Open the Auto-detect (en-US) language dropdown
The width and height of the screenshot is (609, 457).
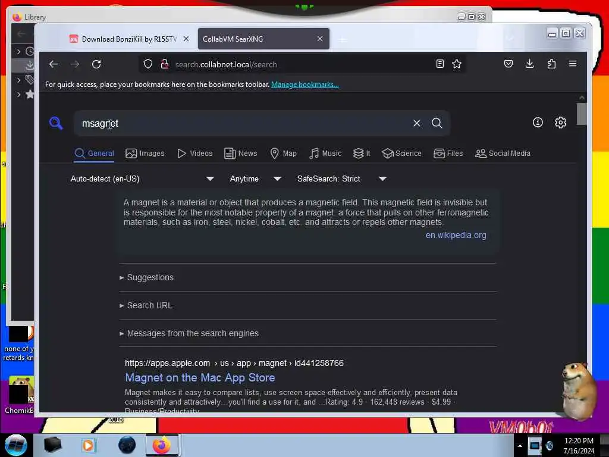(142, 179)
